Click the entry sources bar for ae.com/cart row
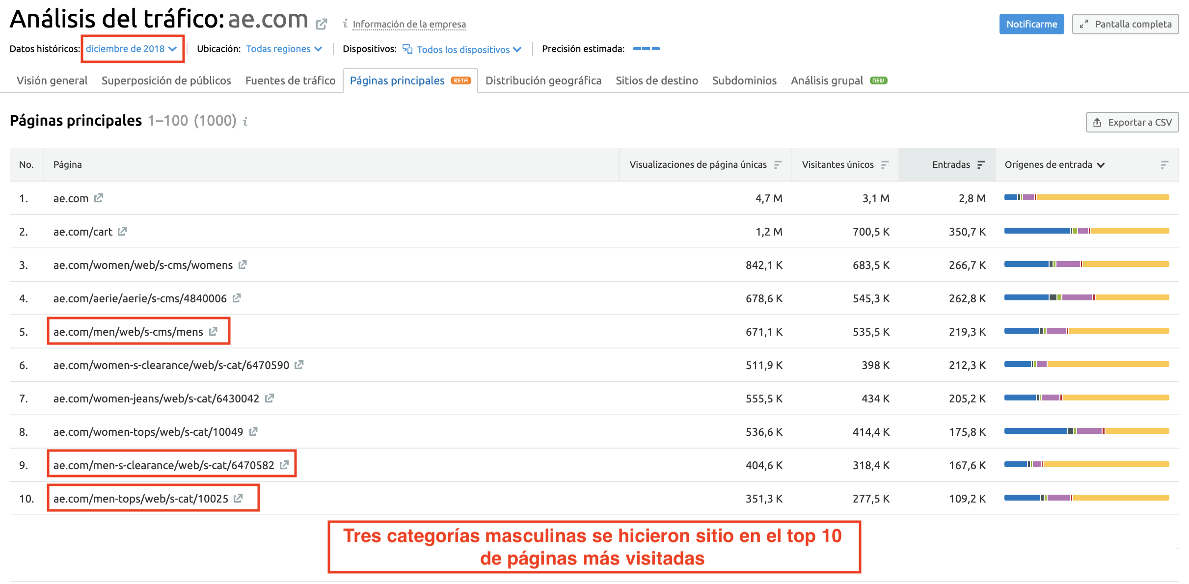 pyautogui.click(x=1086, y=231)
